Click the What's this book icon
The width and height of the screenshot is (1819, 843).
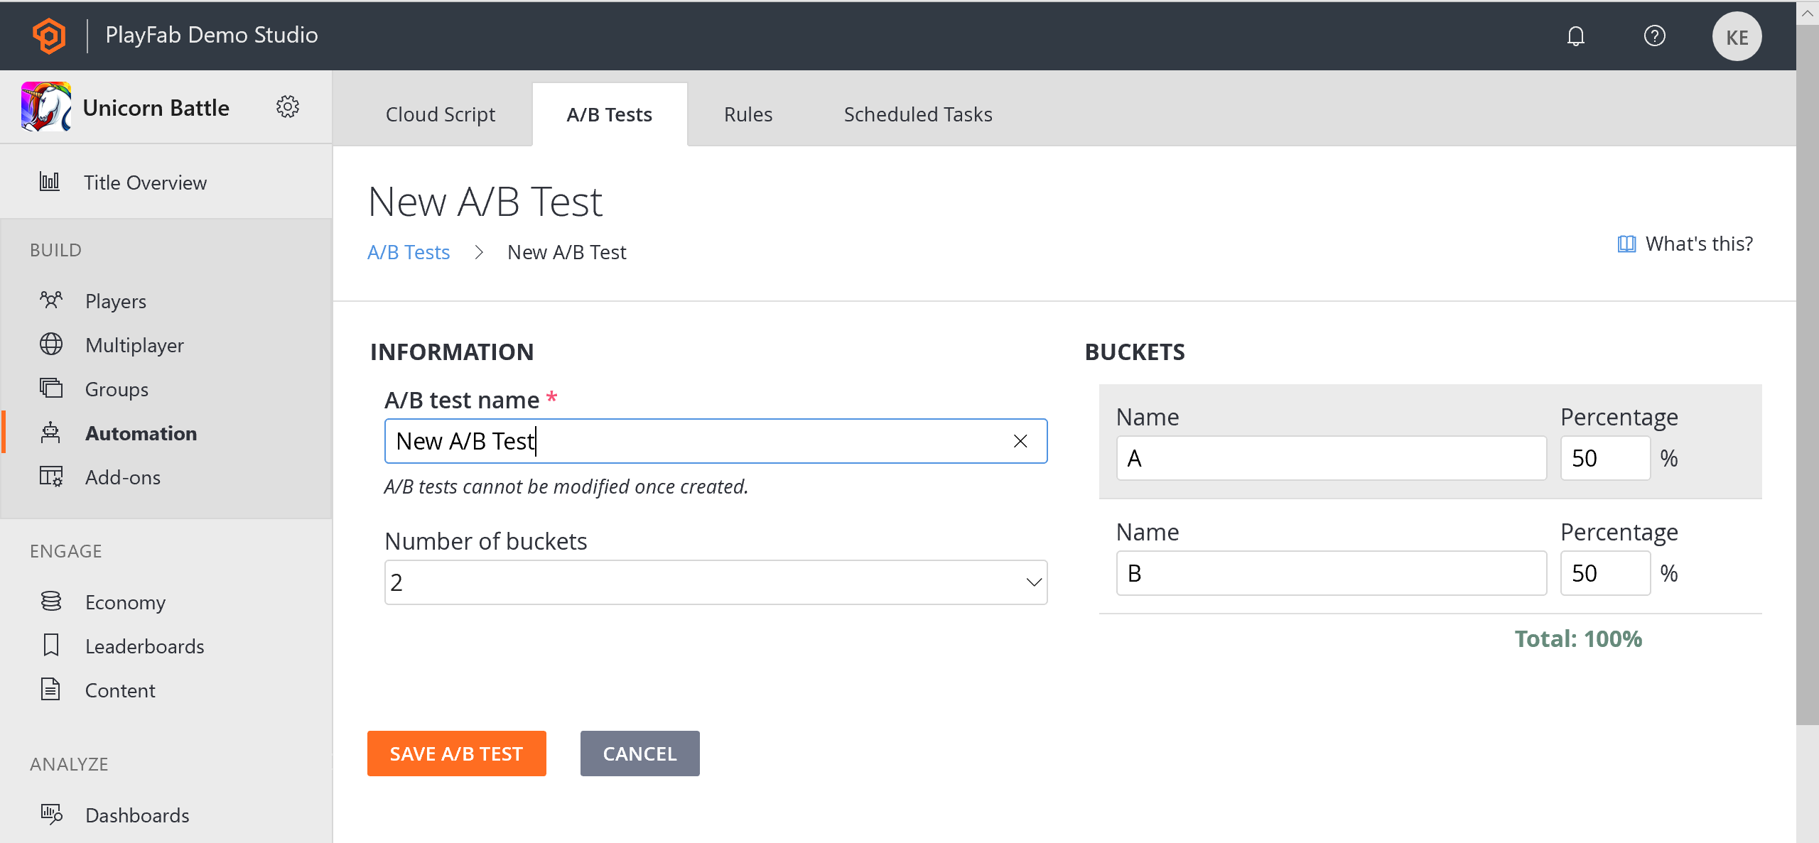1626,244
